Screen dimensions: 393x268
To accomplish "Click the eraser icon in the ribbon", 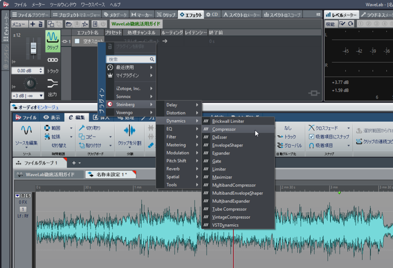I will pos(151,145).
